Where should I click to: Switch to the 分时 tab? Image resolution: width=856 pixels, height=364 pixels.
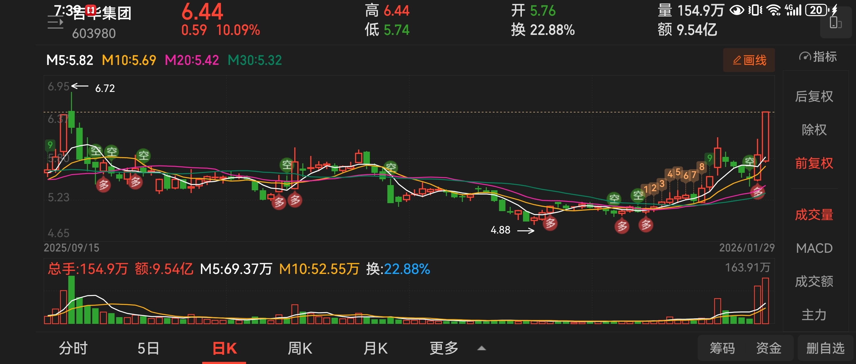[73, 348]
